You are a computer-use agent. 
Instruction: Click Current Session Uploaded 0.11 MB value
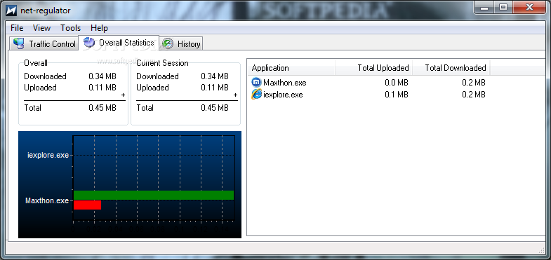point(215,88)
